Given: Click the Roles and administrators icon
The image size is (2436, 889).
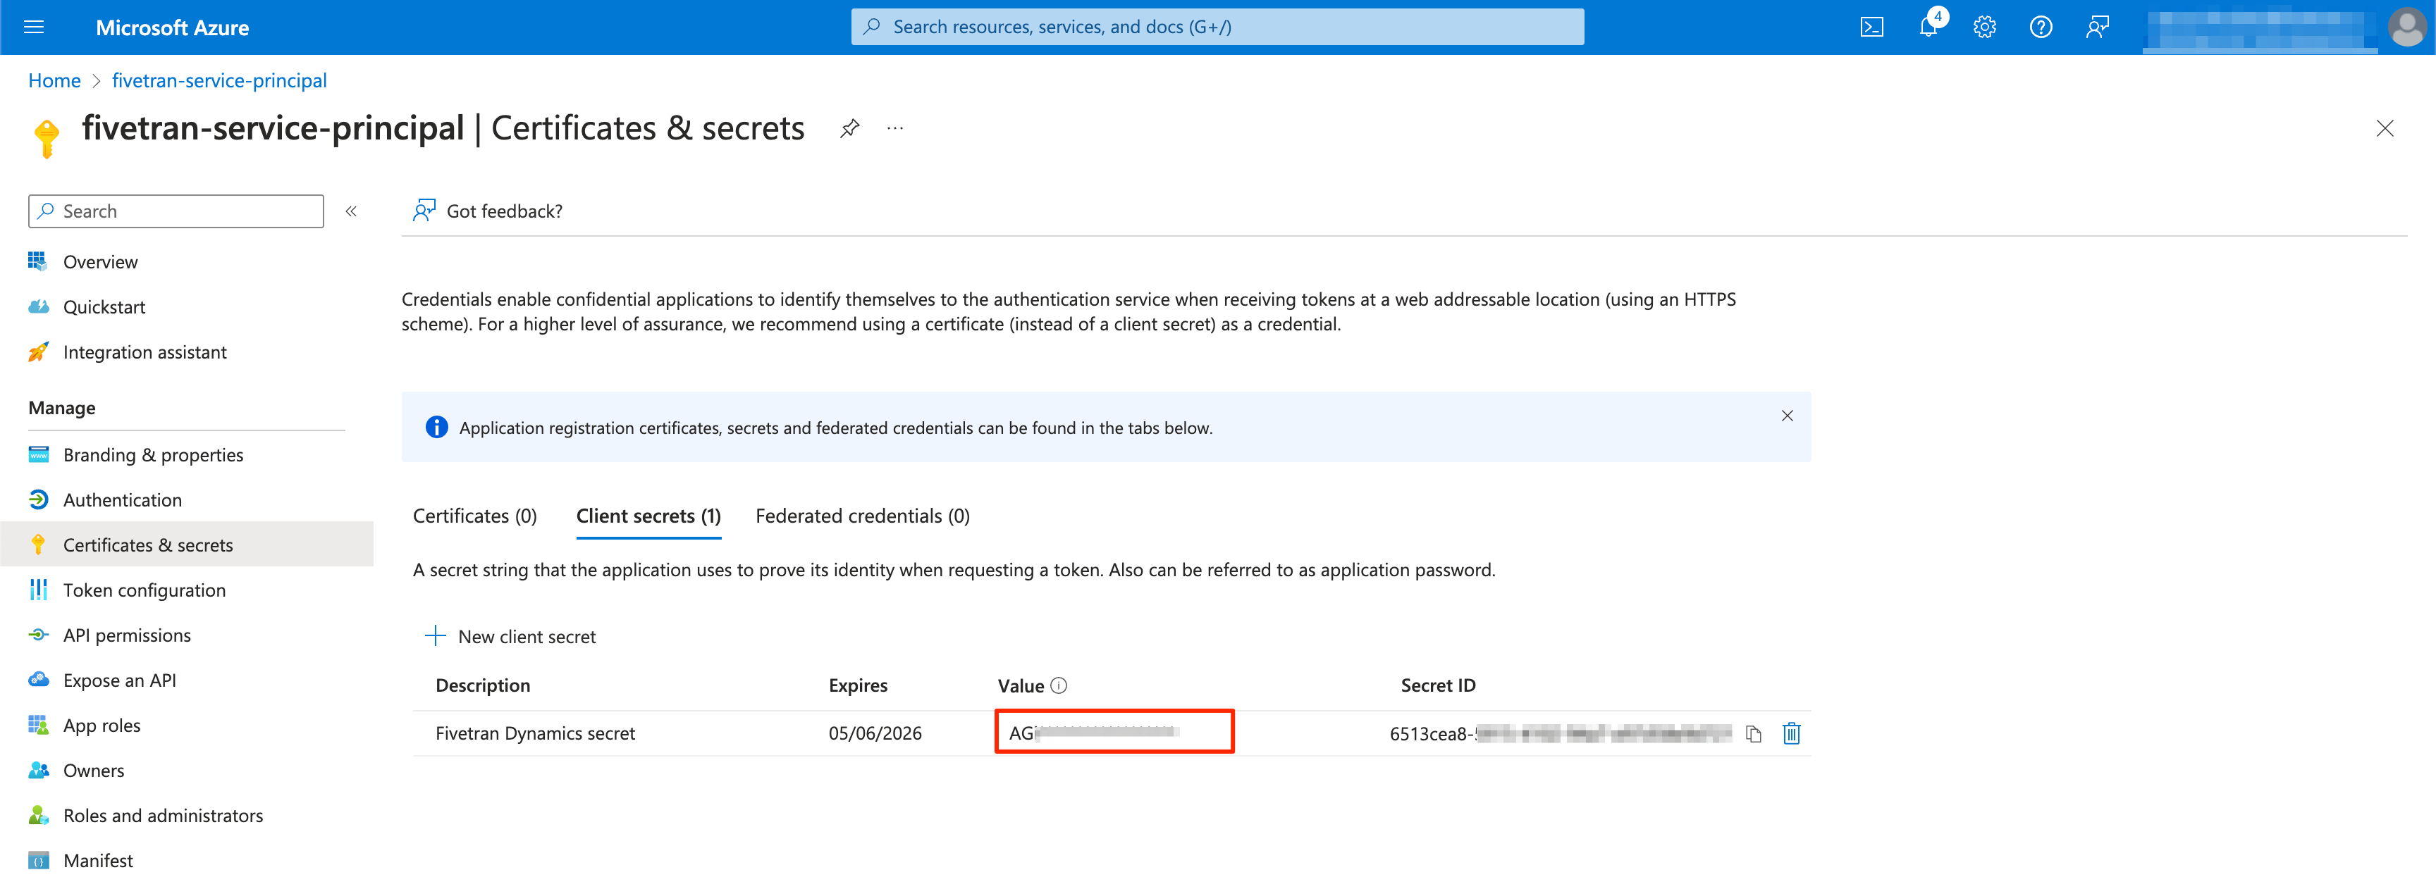Looking at the screenshot, I should [38, 815].
